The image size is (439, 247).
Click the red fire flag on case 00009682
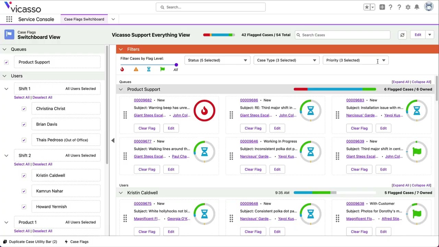(204, 110)
